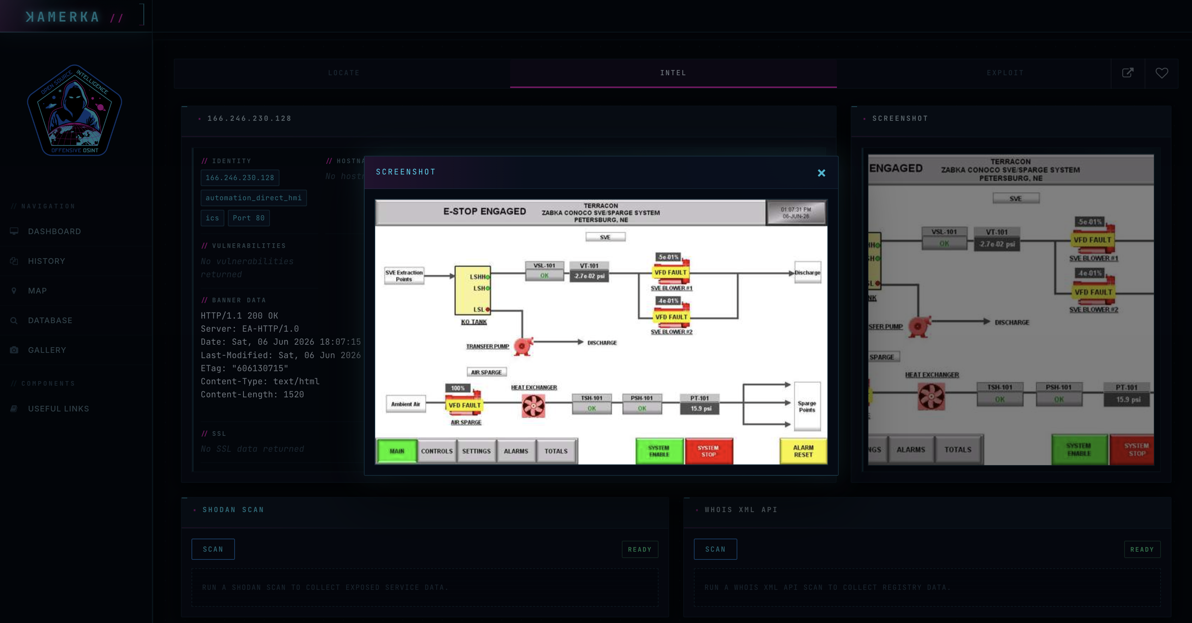Select the Intel tab
The width and height of the screenshot is (1192, 623).
click(x=673, y=73)
